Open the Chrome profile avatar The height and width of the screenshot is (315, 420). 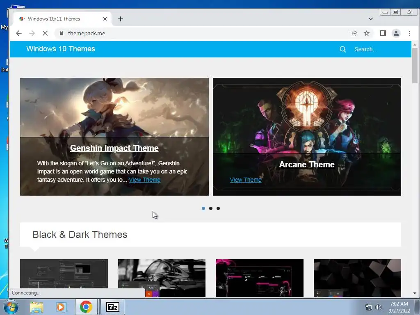(x=396, y=34)
